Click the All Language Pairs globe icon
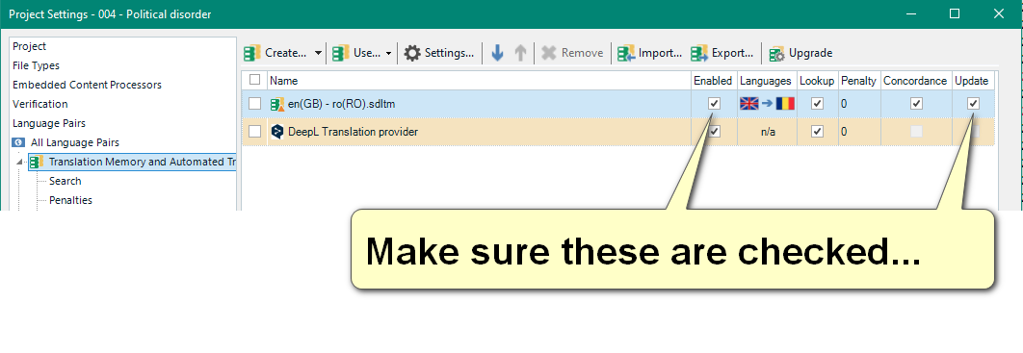This screenshot has width=1023, height=353. (18, 142)
